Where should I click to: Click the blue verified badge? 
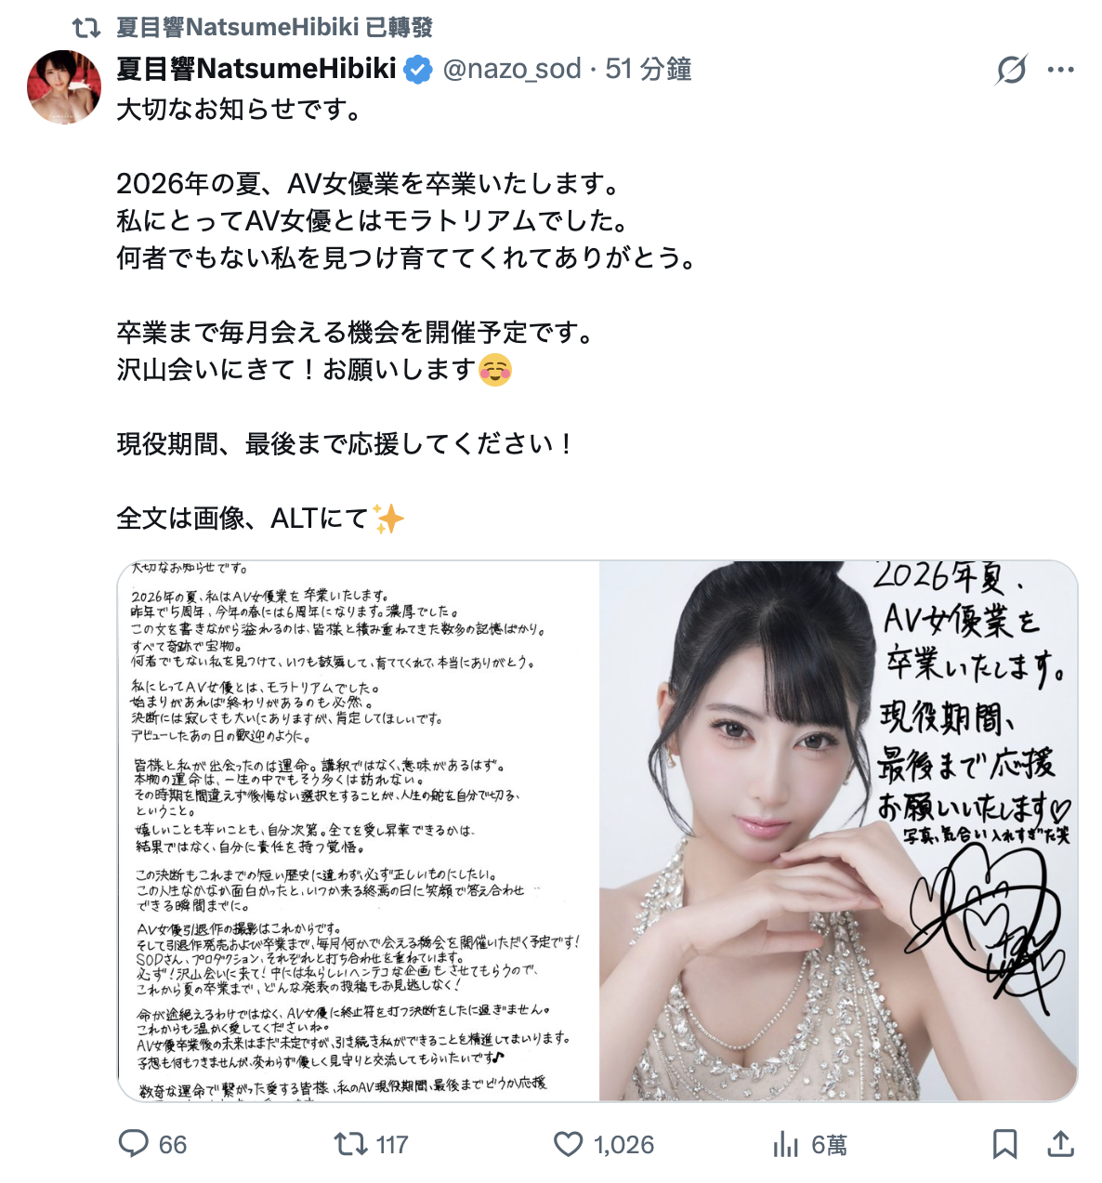[417, 70]
